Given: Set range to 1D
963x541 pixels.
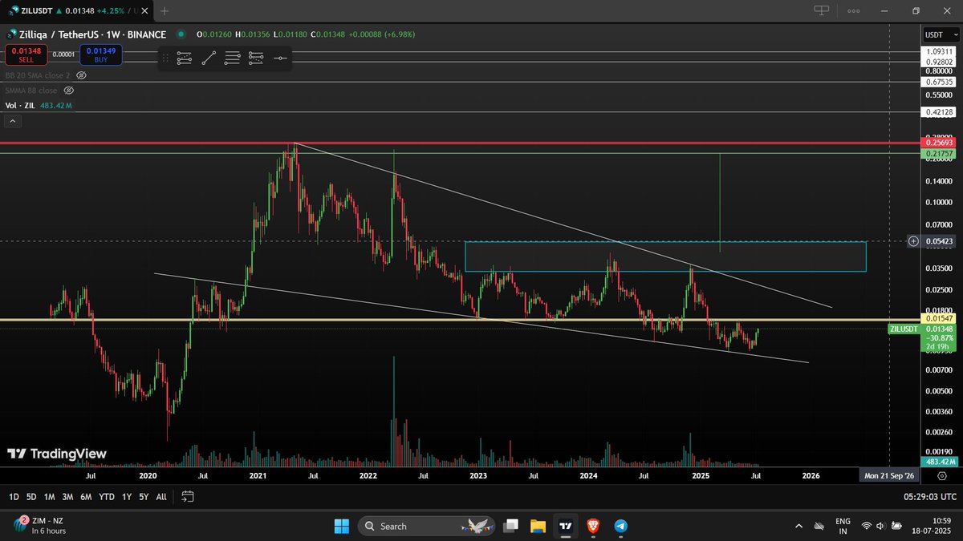Looking at the screenshot, I should [x=14, y=497].
